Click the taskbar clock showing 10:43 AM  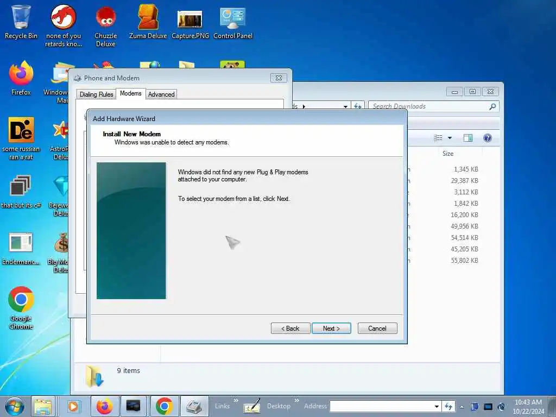click(528, 407)
